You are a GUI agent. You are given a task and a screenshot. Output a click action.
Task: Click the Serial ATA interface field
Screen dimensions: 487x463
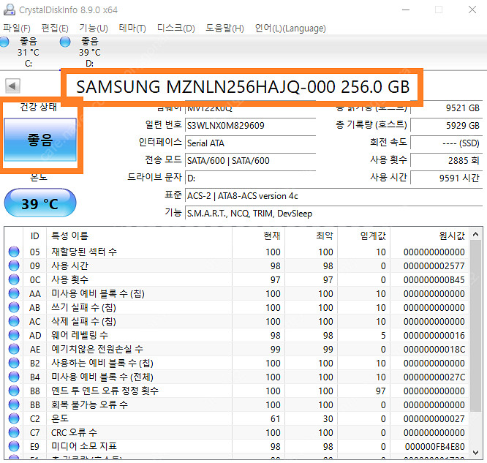[250, 143]
